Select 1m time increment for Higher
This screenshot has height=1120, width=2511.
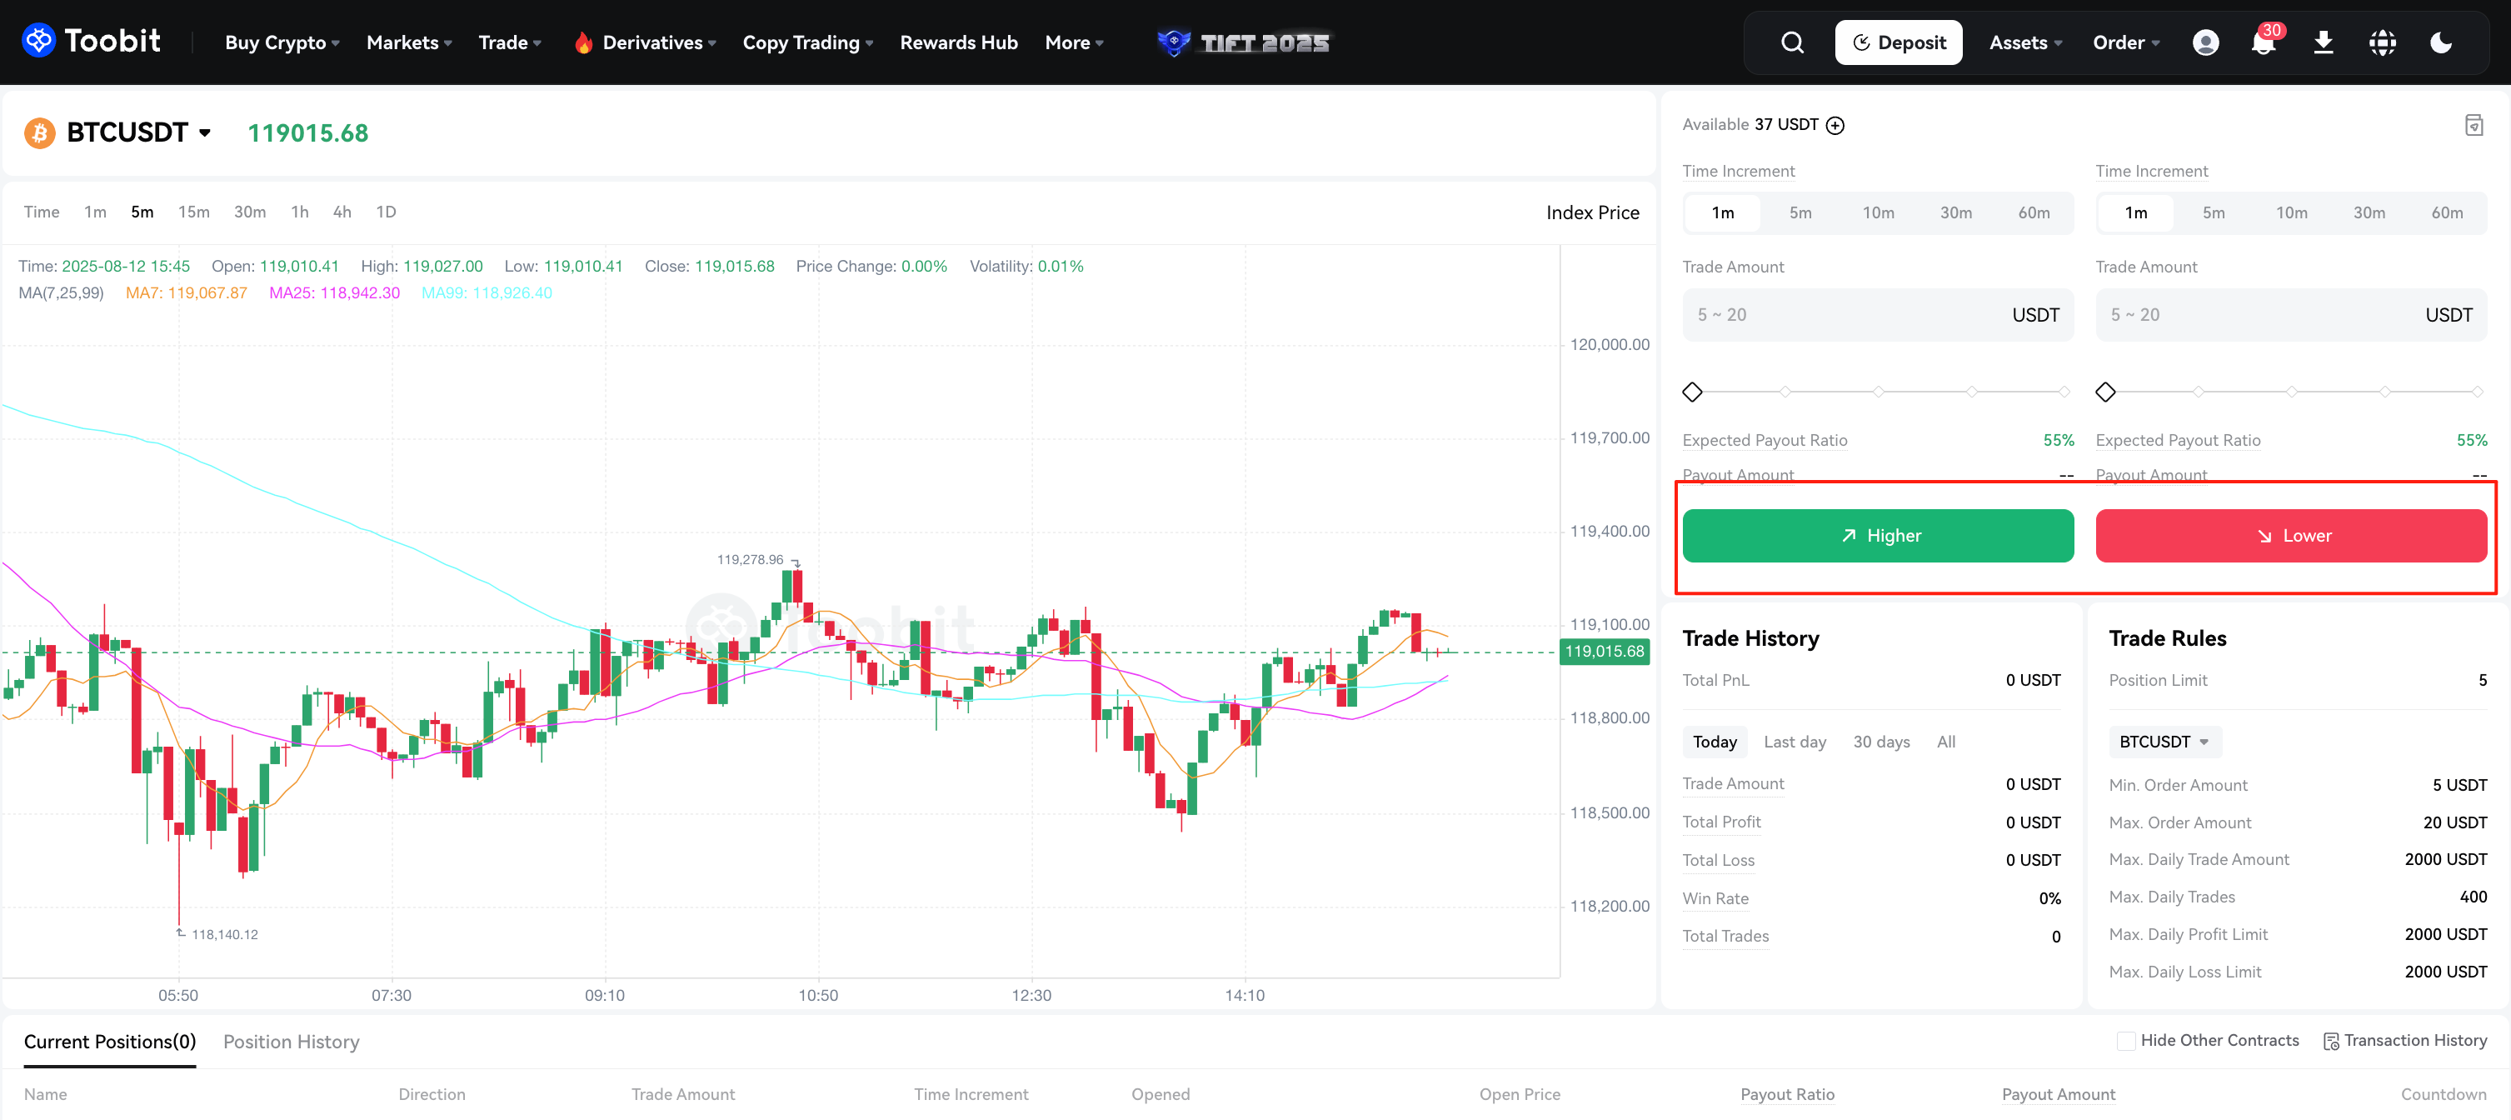1722,212
